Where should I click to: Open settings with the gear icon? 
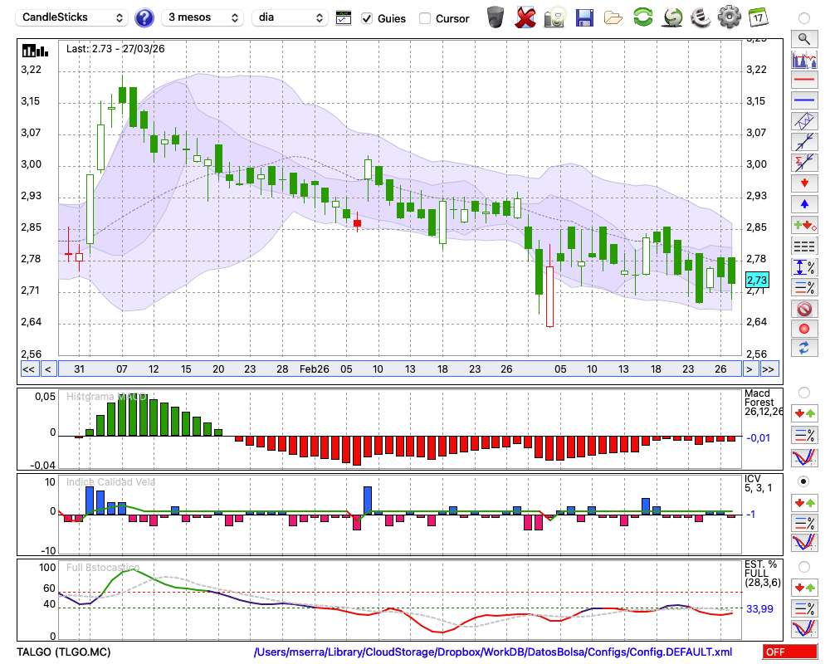click(729, 17)
